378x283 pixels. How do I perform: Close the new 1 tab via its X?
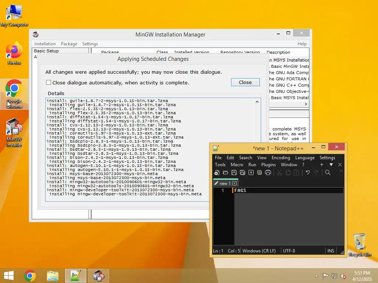coord(234,184)
